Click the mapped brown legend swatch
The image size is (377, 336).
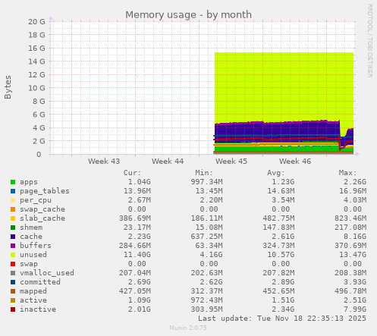[x=13, y=291]
